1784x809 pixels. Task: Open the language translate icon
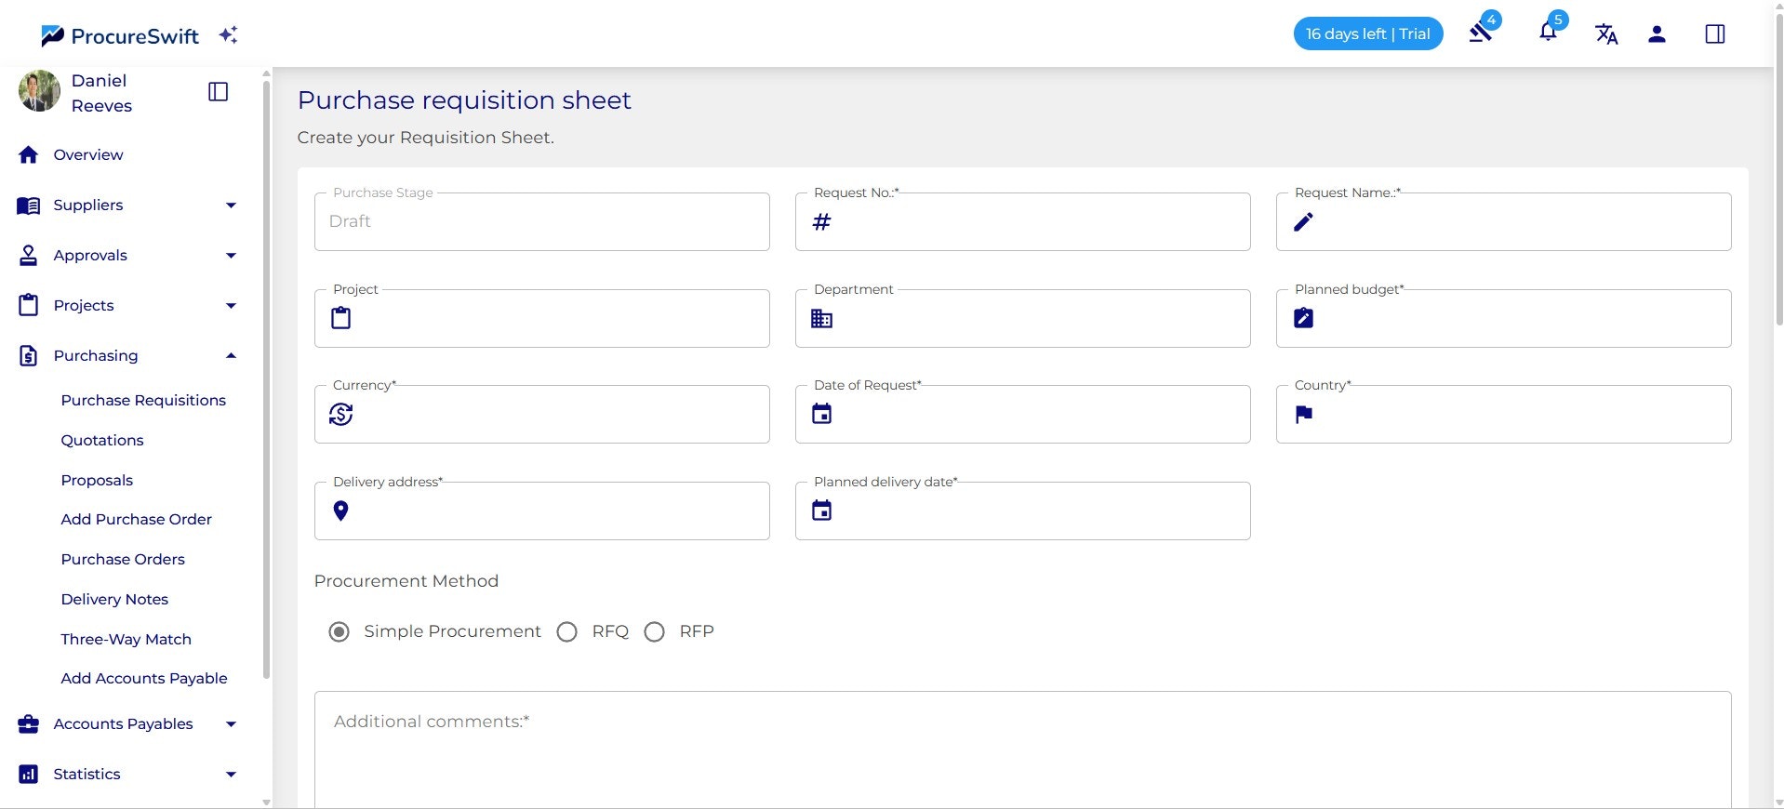click(1606, 34)
